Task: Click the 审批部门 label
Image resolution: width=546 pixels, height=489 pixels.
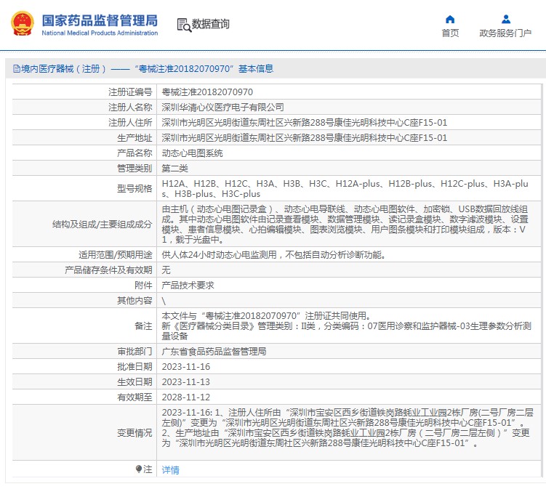Action: [135, 352]
